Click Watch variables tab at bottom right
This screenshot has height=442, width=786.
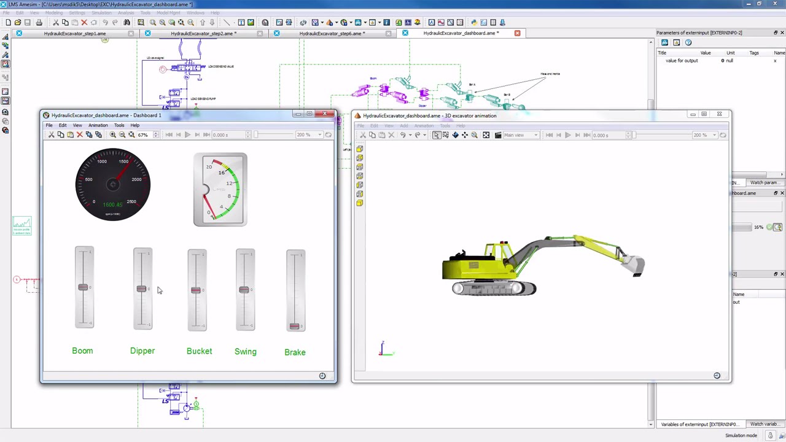tap(764, 424)
